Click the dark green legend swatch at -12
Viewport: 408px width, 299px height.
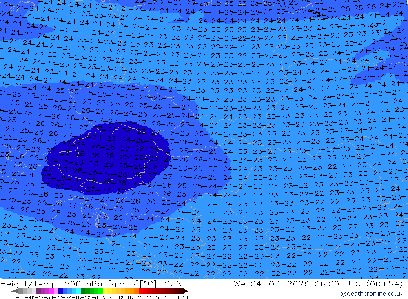[83, 291]
